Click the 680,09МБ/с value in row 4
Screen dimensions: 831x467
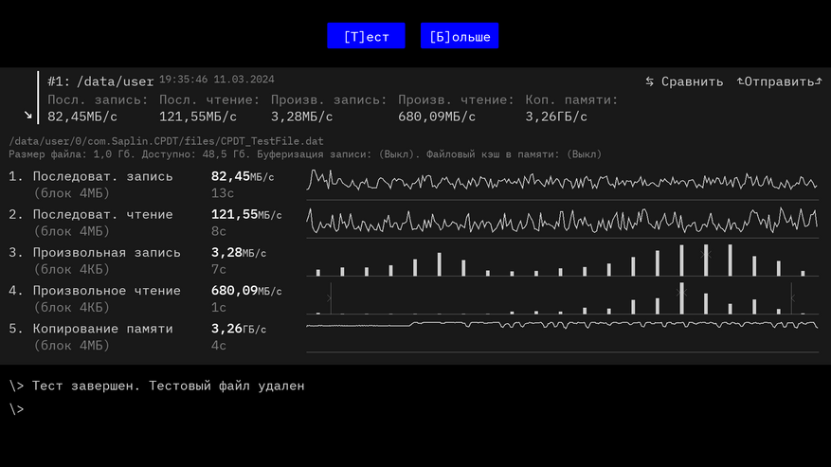[x=246, y=291]
